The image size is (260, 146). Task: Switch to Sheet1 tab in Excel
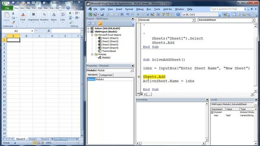tap(32, 139)
